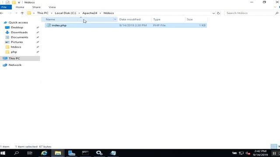The width and height of the screenshot is (280, 157).
Task: Open Task View from the taskbar
Action: [x=30, y=153]
